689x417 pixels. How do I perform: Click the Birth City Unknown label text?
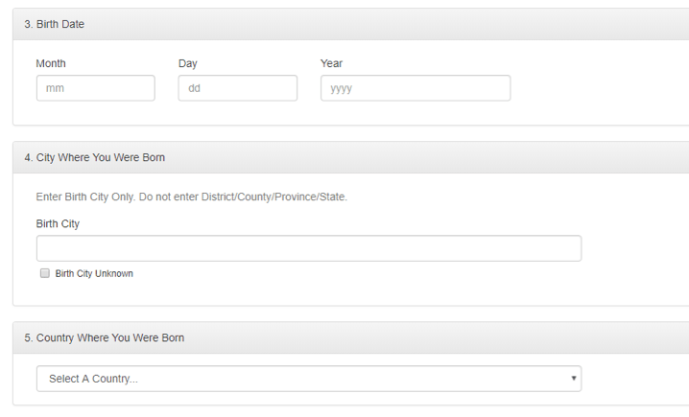point(94,274)
